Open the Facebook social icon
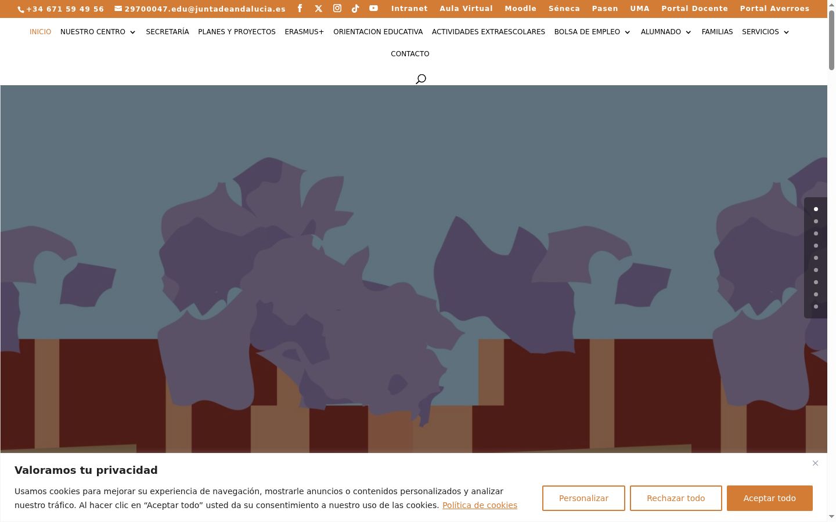 coord(300,8)
